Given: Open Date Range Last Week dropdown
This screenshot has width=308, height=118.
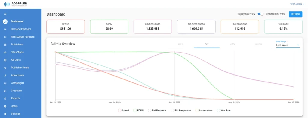Looking at the screenshot, I should 288,45.
